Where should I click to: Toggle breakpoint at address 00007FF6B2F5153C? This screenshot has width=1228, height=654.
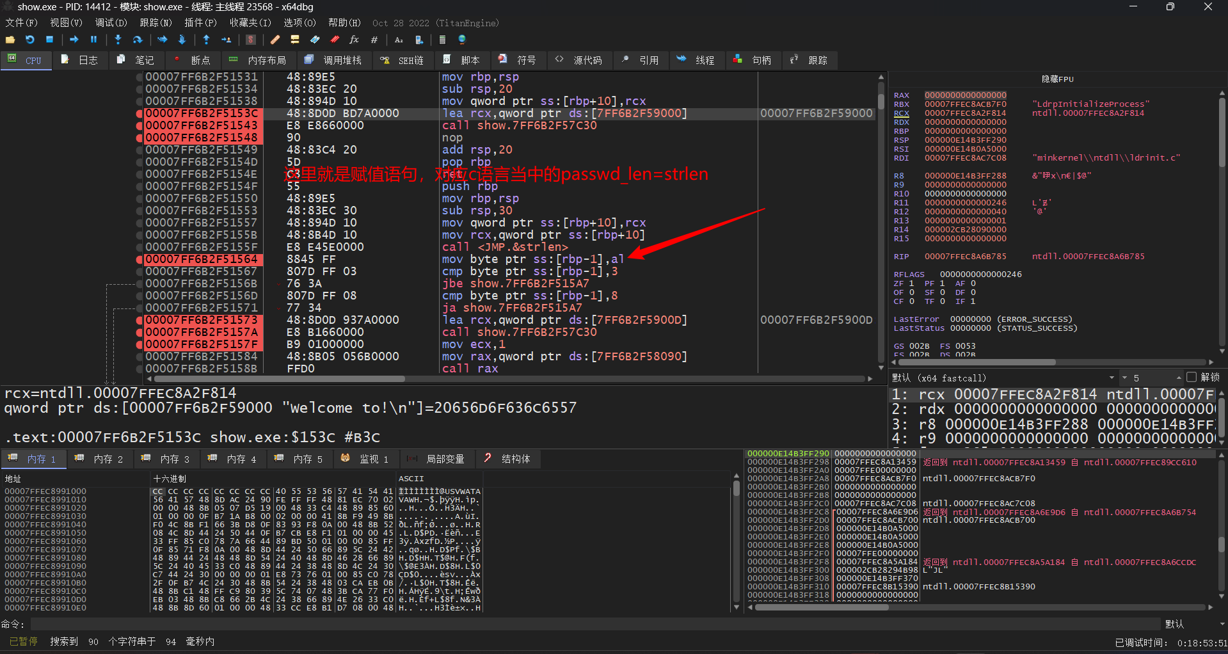(x=139, y=113)
